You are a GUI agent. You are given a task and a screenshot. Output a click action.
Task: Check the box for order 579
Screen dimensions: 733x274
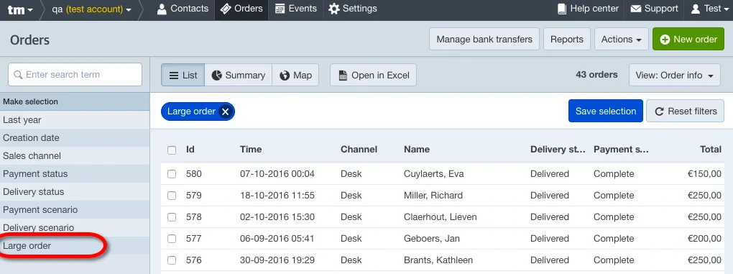172,196
